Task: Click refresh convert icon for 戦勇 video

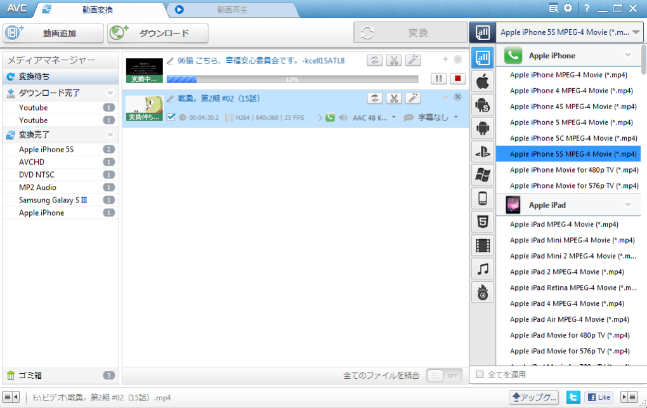Action: pos(375,98)
